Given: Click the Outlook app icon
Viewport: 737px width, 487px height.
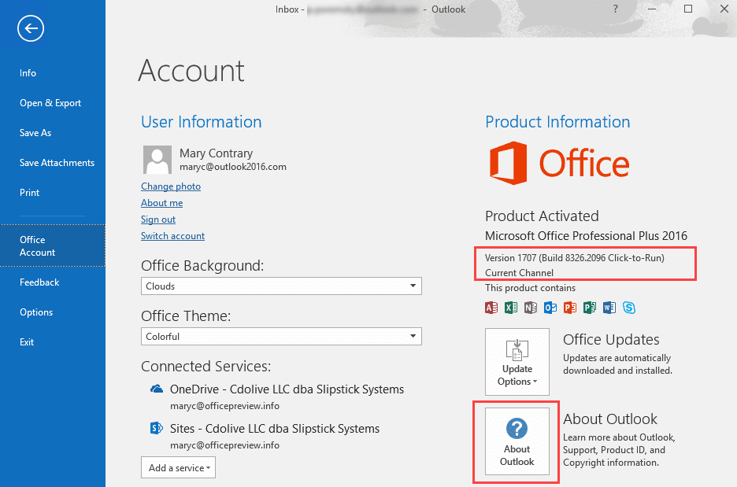Looking at the screenshot, I should pyautogui.click(x=550, y=308).
